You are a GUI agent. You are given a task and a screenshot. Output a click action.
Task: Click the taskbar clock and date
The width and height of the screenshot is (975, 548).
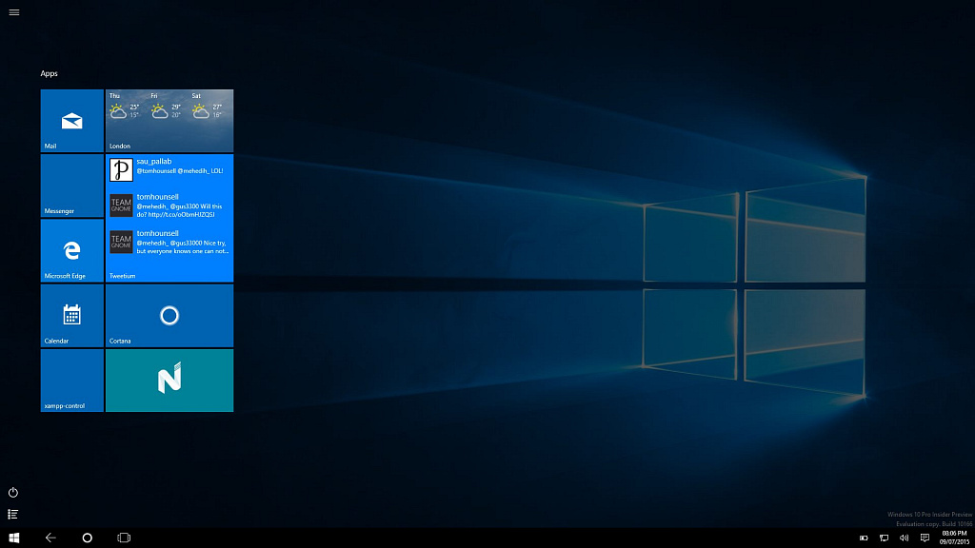click(x=954, y=538)
